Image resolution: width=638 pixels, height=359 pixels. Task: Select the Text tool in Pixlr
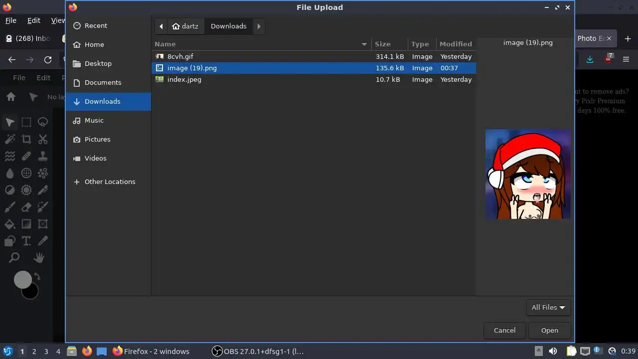26,241
